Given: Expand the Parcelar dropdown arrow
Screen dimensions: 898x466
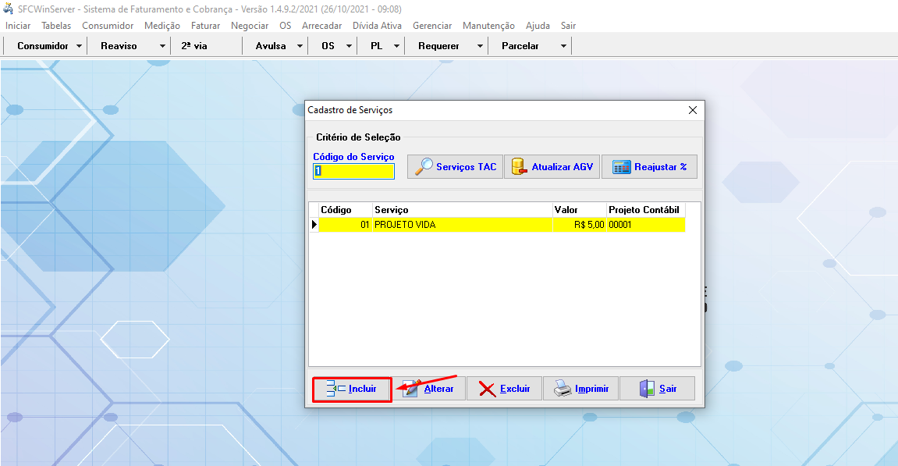Looking at the screenshot, I should pyautogui.click(x=563, y=46).
